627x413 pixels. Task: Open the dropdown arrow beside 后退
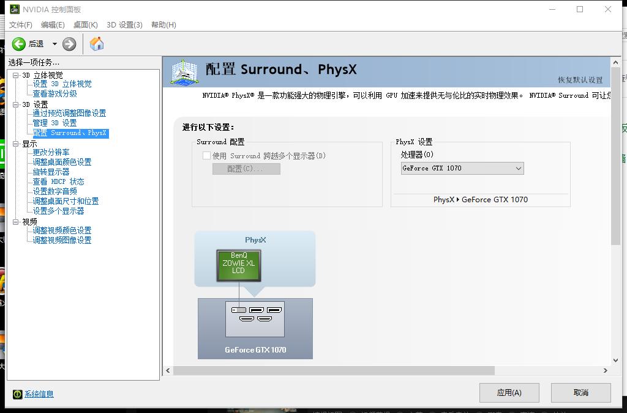pos(53,43)
